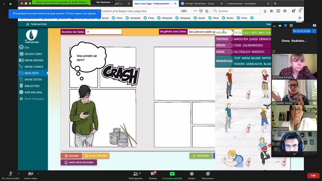Open the Chatear chat icon

(152, 174)
